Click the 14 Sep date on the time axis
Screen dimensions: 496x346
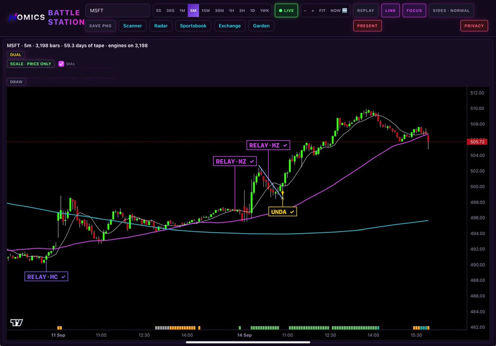click(x=245, y=335)
